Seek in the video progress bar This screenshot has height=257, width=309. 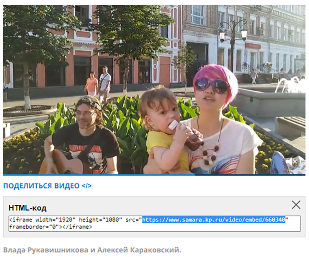pos(154,175)
